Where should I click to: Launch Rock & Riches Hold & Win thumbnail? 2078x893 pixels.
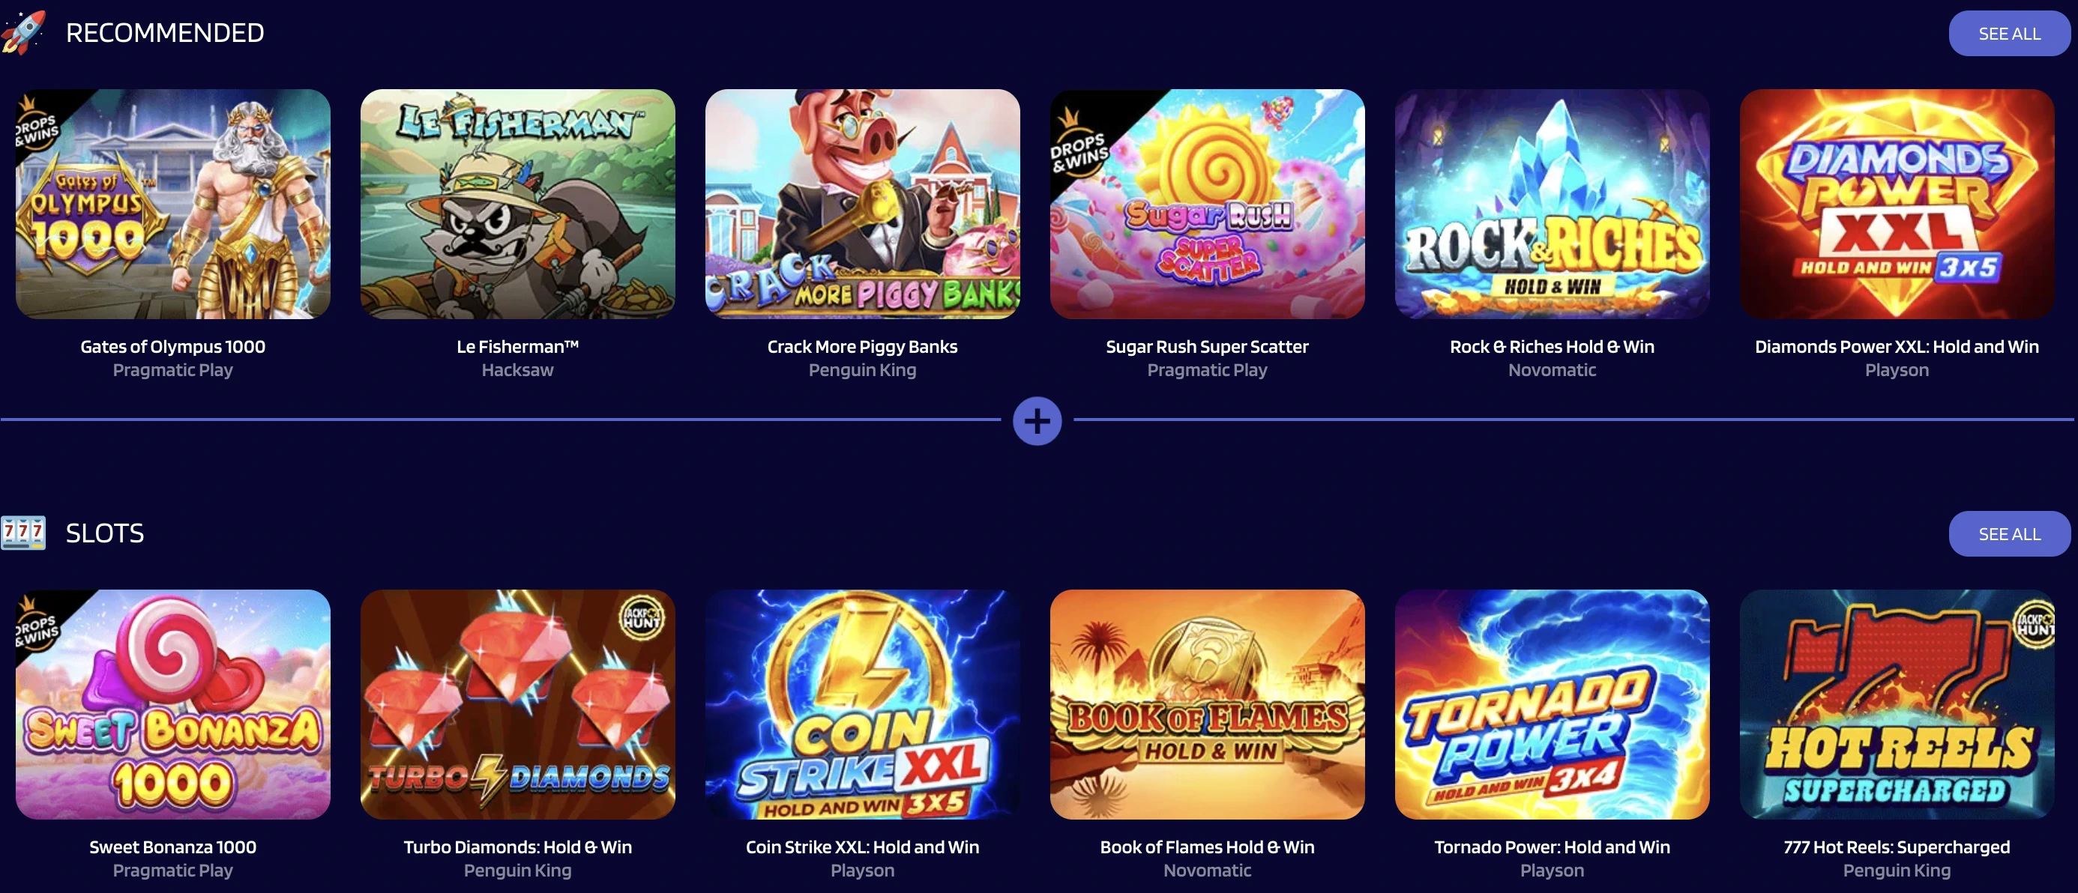click(x=1551, y=204)
